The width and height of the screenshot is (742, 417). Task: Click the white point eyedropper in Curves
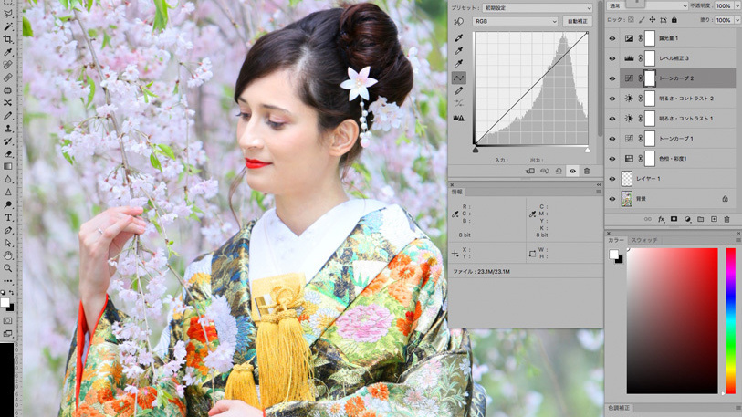[x=458, y=64]
